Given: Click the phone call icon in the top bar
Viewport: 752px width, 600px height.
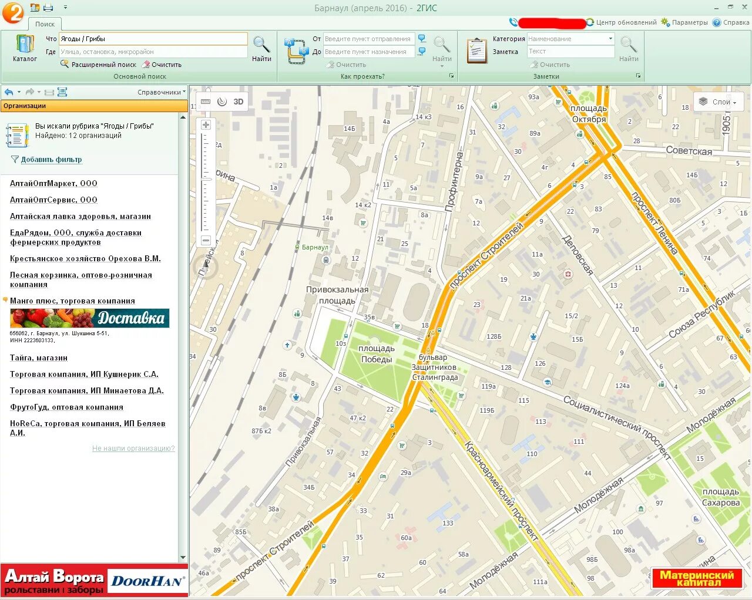Looking at the screenshot, I should 513,22.
